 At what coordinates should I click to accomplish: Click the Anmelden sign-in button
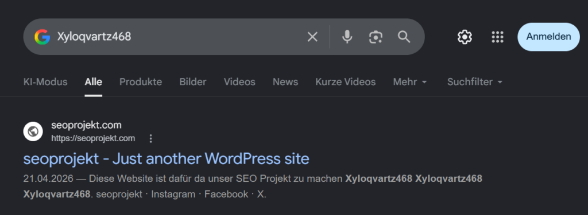coord(548,37)
